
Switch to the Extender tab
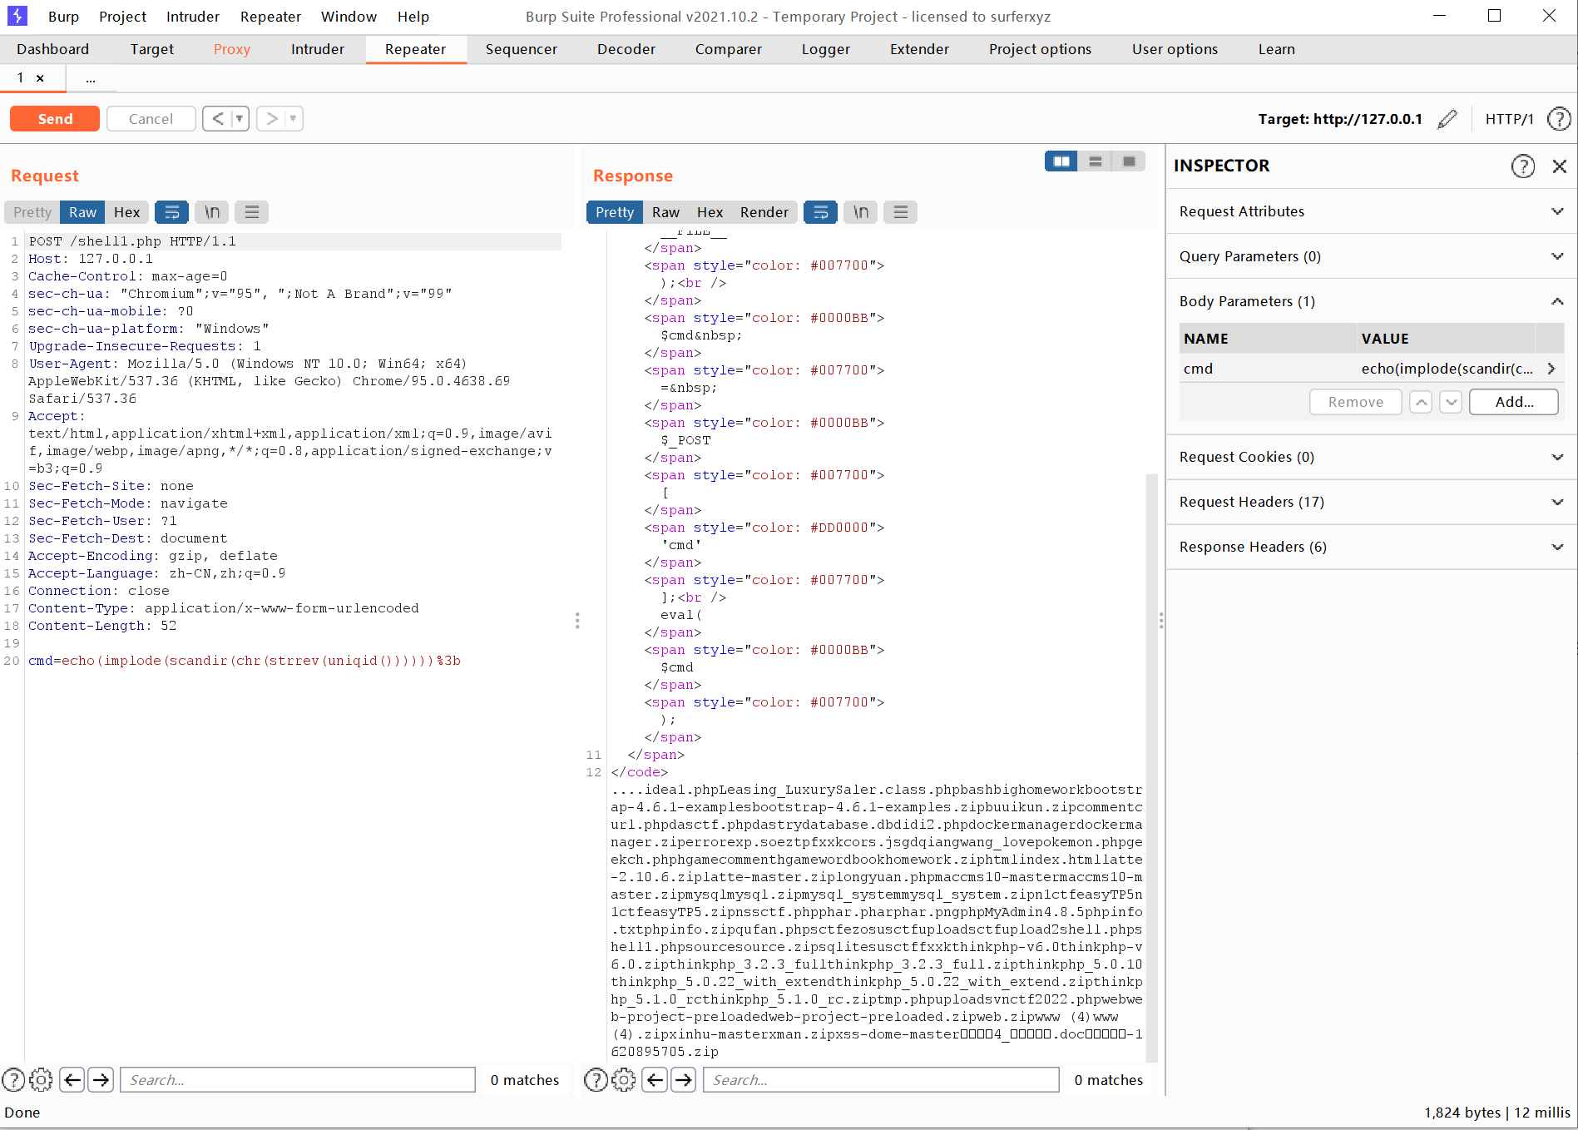coord(919,49)
